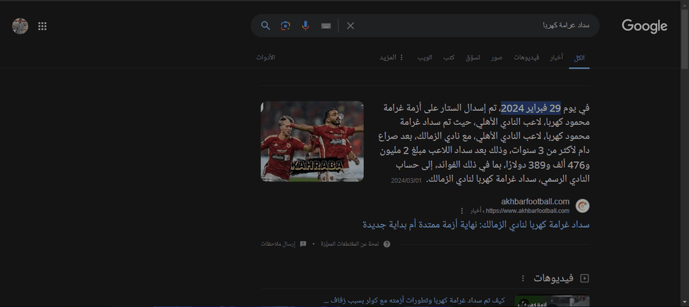This screenshot has height=307, width=689.
Task: Expand the المزيد (More) menu
Action: point(392,58)
